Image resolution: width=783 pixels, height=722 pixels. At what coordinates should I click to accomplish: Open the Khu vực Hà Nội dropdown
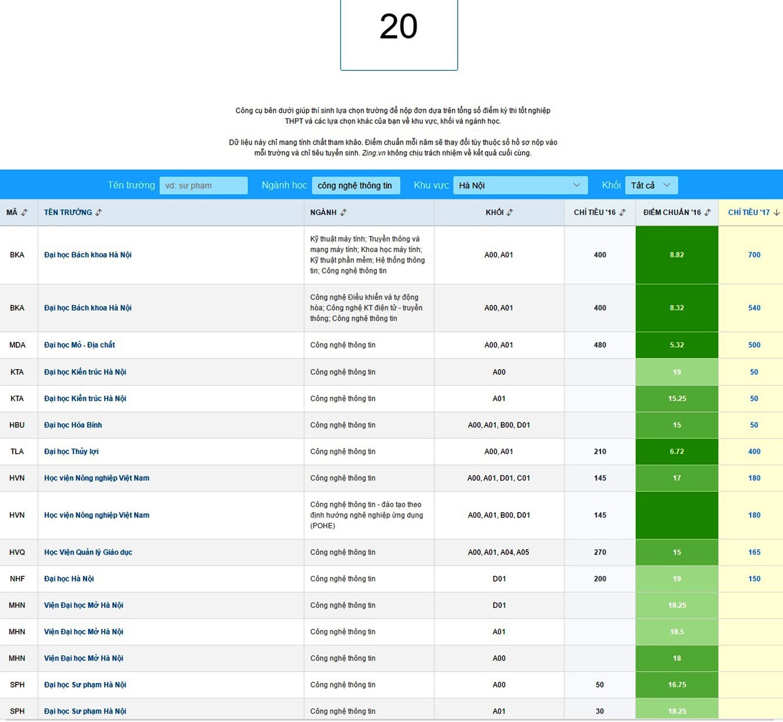520,185
